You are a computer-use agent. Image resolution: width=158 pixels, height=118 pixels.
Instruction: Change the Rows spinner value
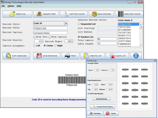tap(98, 70)
